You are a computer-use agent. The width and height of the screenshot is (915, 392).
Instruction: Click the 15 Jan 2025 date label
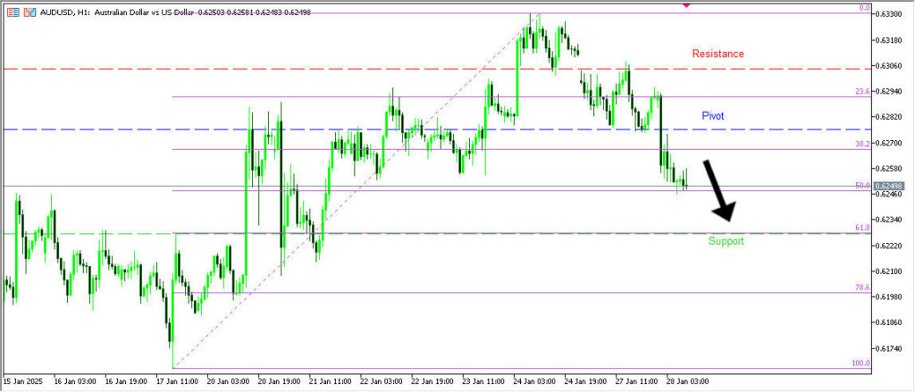tap(28, 380)
